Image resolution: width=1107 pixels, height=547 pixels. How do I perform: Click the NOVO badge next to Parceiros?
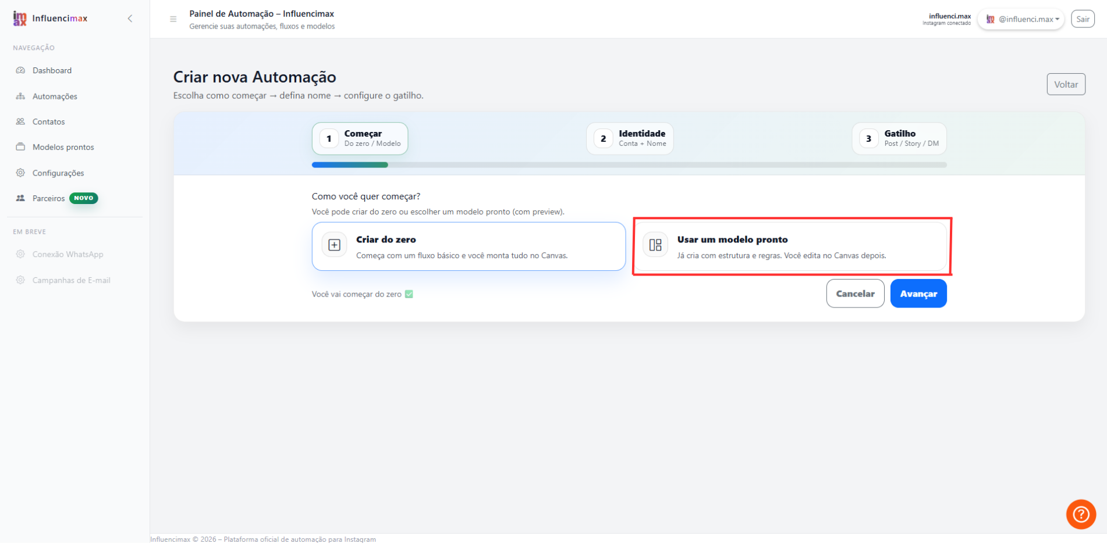(84, 198)
